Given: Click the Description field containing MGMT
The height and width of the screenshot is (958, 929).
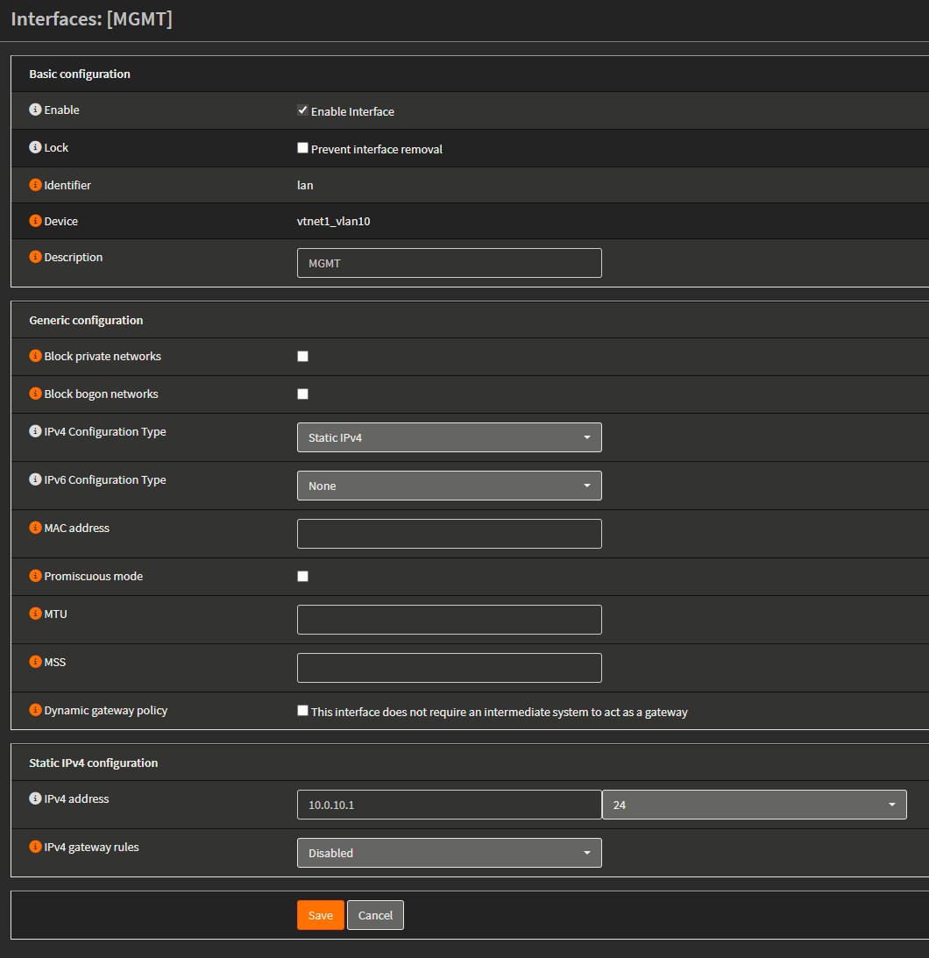Looking at the screenshot, I should pos(449,263).
